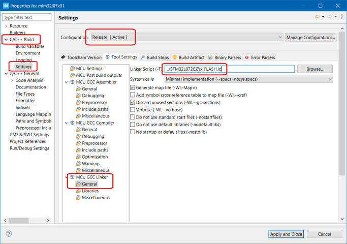Click the MCU GCC Compiler gear icon

72,123
